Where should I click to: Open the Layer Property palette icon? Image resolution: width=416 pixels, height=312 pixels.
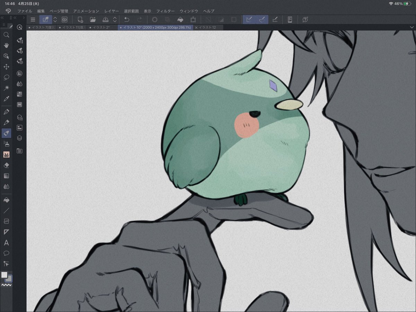click(x=20, y=117)
